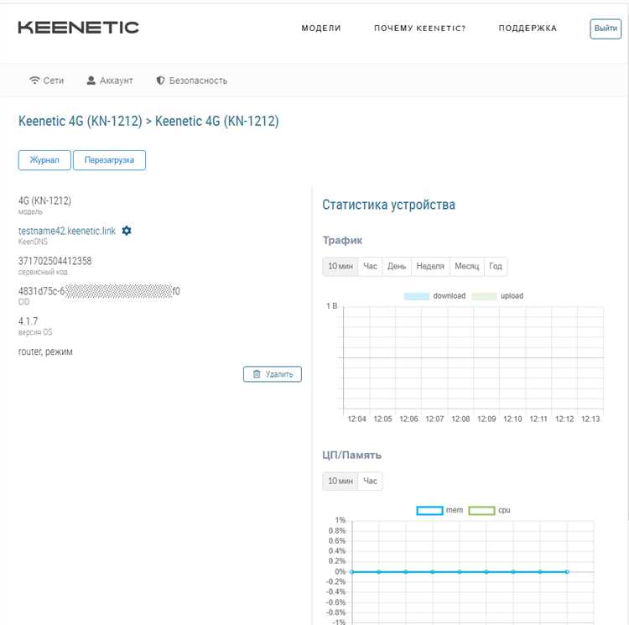
Task: Toggle download series in traffic legend
Action: (434, 296)
